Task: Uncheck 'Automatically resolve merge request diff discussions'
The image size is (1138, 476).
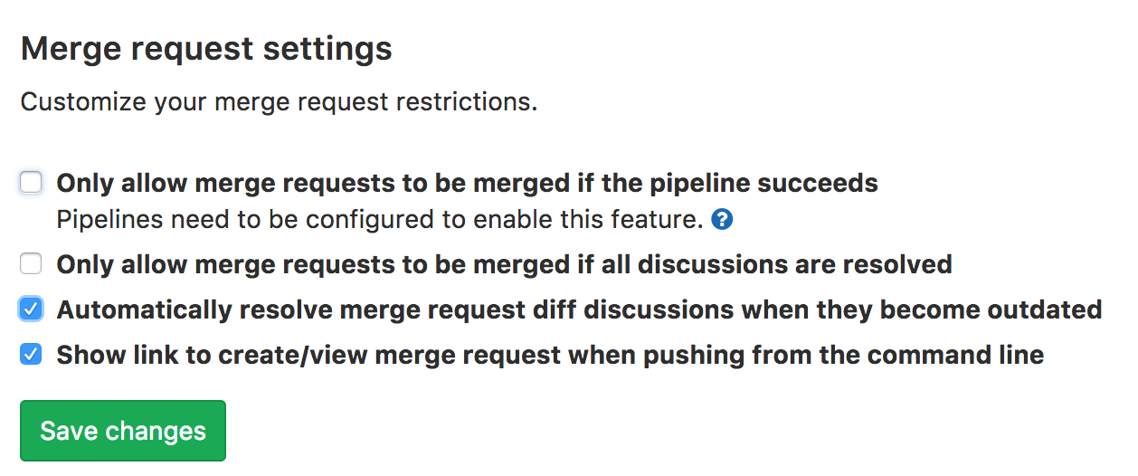Action: (32, 309)
